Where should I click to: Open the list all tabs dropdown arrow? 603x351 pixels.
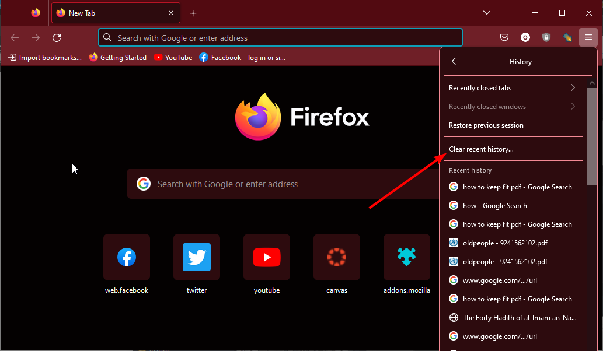[486, 13]
